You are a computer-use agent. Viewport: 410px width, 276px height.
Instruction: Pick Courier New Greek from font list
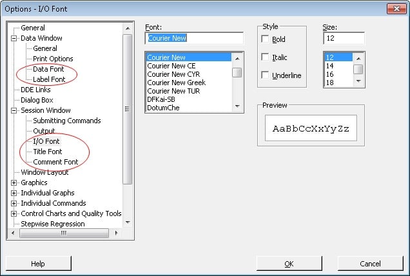pyautogui.click(x=176, y=83)
